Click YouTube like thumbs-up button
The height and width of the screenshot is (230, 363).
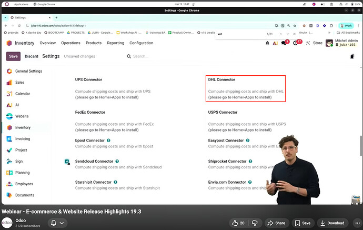point(238,223)
